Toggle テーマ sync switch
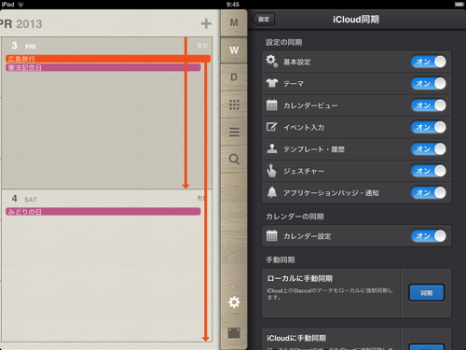 [x=429, y=83]
